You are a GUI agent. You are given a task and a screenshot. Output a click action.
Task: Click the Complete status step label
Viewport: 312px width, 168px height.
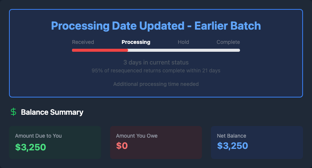click(228, 42)
